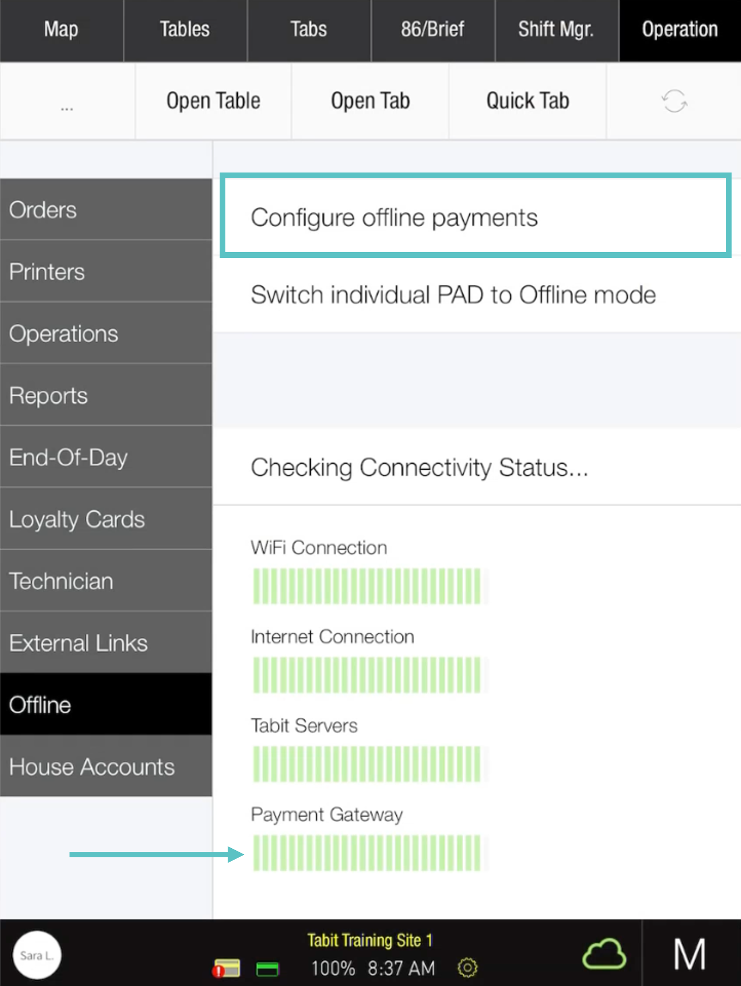
Task: Go to the Shift Mgr. tab
Action: 556,30
